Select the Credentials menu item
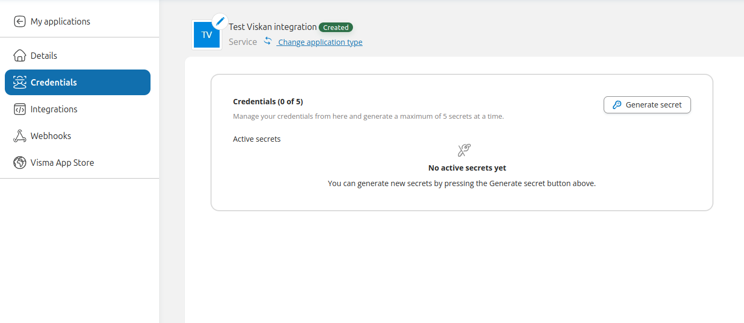744x323 pixels. [x=54, y=82]
